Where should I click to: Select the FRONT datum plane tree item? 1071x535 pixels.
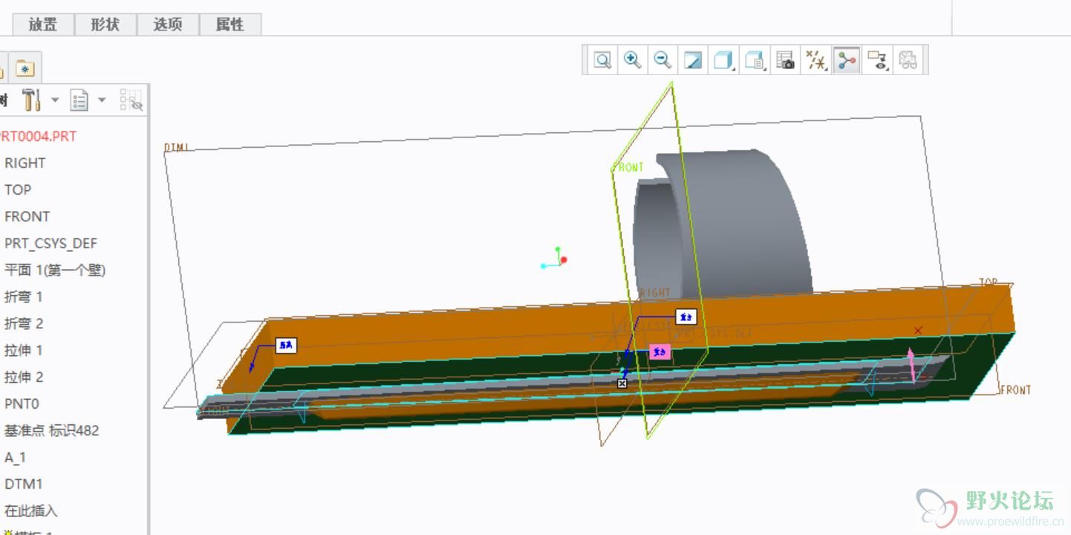(x=27, y=216)
